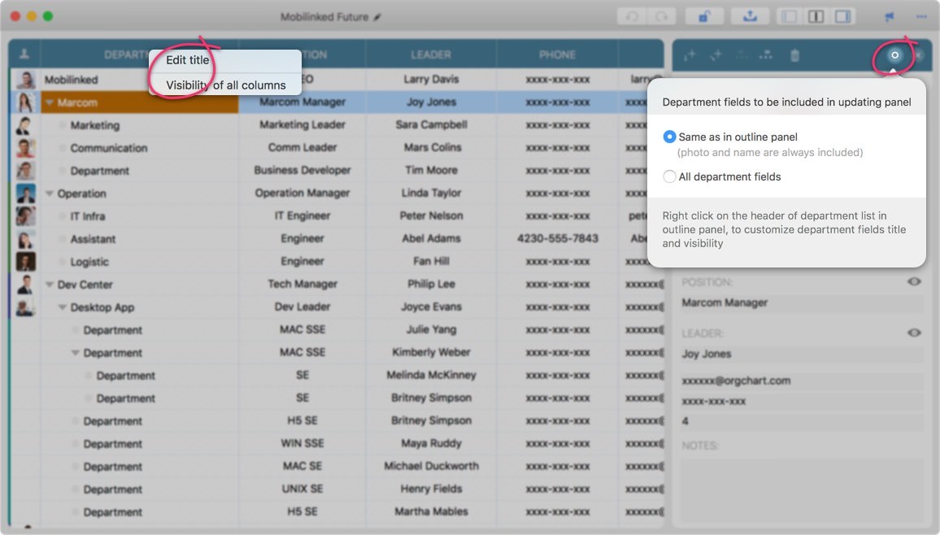Image resolution: width=940 pixels, height=535 pixels.
Task: Click the org hierarchy icon in panel header
Action: (x=766, y=55)
